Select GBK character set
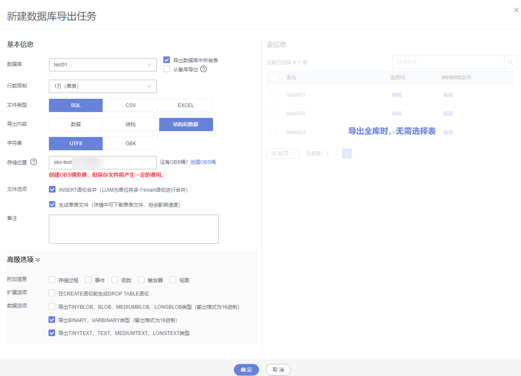This screenshot has height=376, width=521. (x=131, y=144)
